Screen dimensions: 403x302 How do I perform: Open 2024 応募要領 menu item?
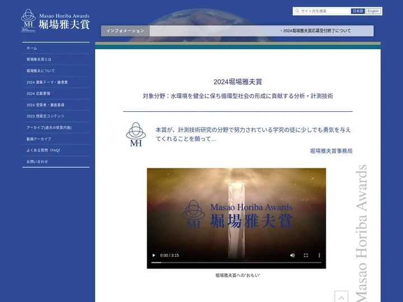pyautogui.click(x=56, y=93)
